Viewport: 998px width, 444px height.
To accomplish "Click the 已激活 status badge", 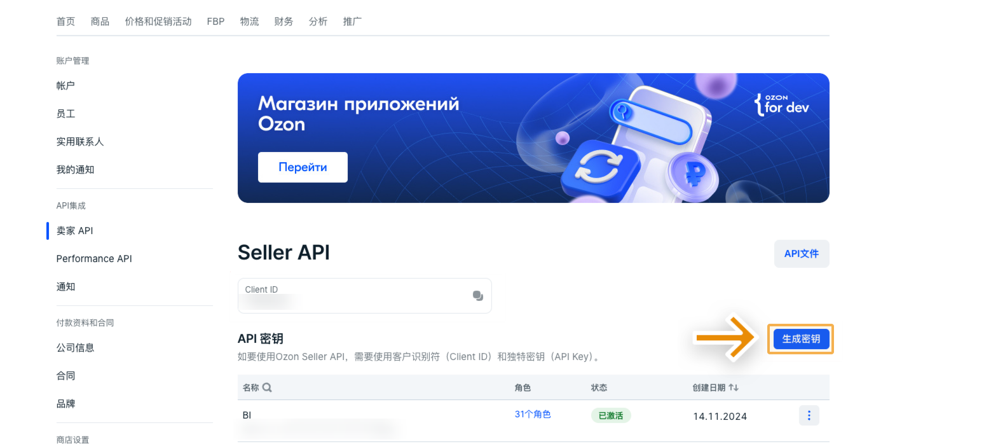I will click(611, 415).
